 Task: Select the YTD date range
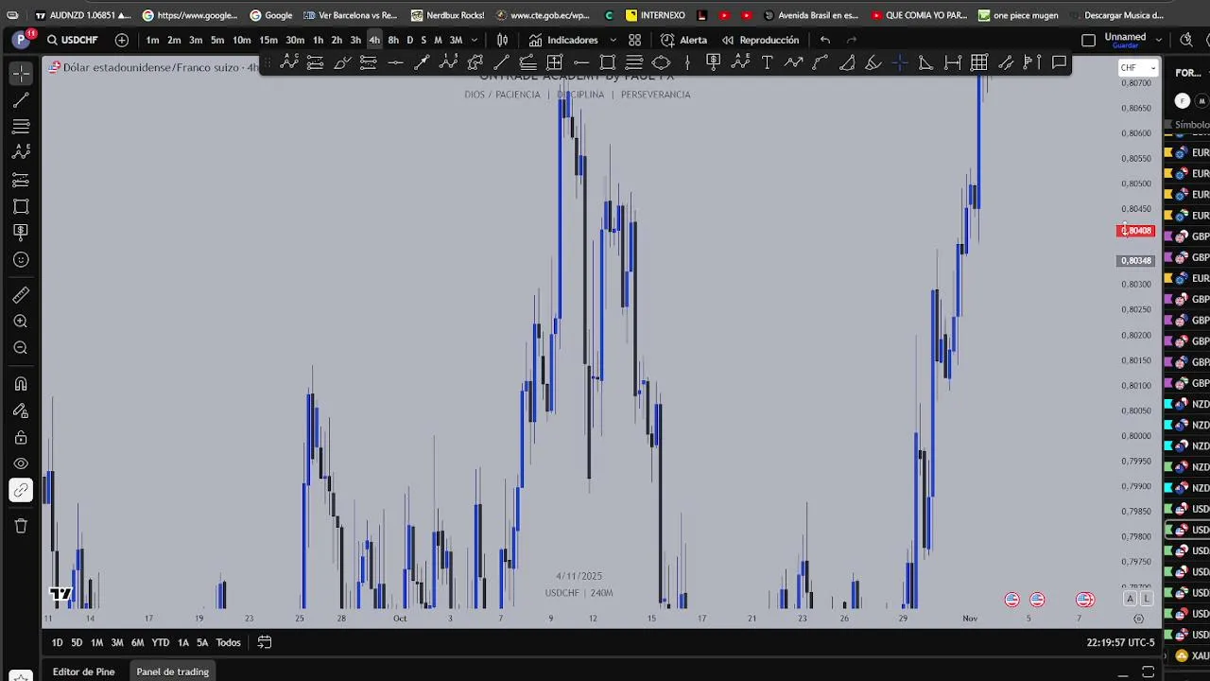[161, 643]
